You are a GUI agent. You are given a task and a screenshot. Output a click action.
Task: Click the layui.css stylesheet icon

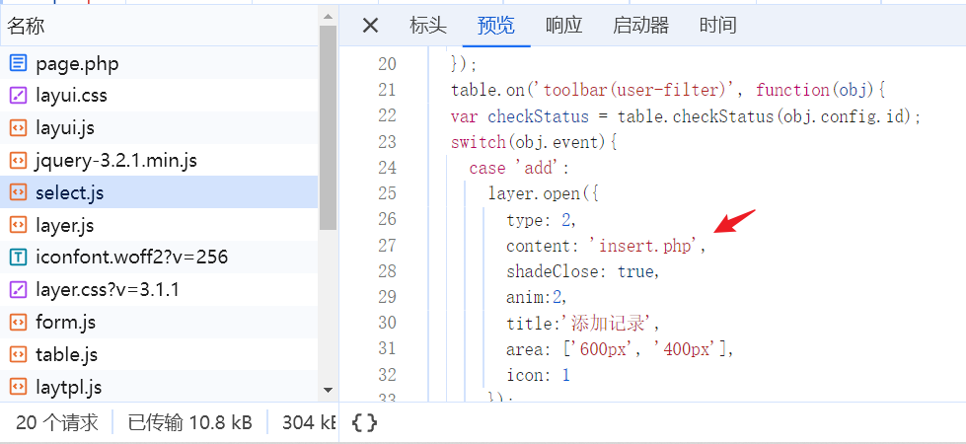pyautogui.click(x=18, y=97)
